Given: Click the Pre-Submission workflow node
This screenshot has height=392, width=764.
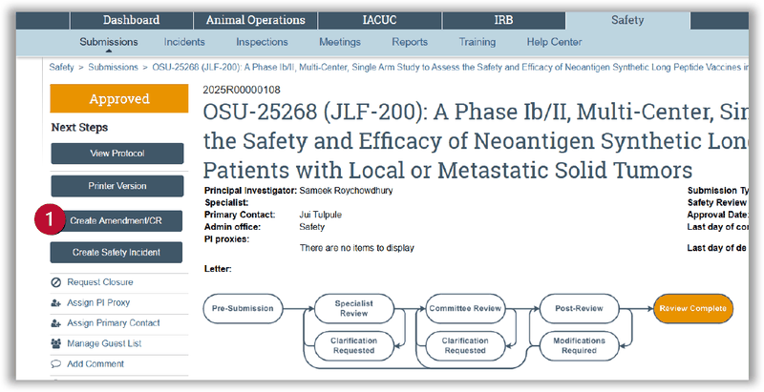Looking at the screenshot, I should [243, 308].
